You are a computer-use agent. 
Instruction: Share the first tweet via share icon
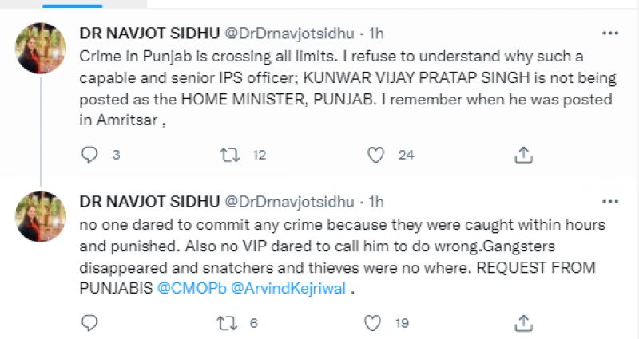[523, 154]
